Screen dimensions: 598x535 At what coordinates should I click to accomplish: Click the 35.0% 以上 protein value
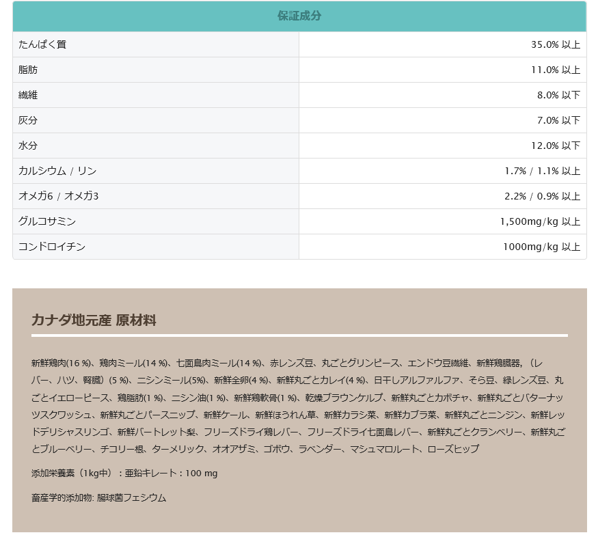(x=555, y=44)
